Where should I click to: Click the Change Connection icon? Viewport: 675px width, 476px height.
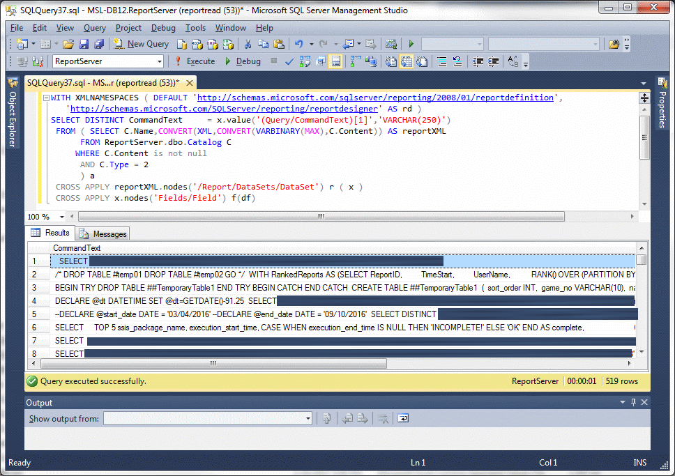38,61
